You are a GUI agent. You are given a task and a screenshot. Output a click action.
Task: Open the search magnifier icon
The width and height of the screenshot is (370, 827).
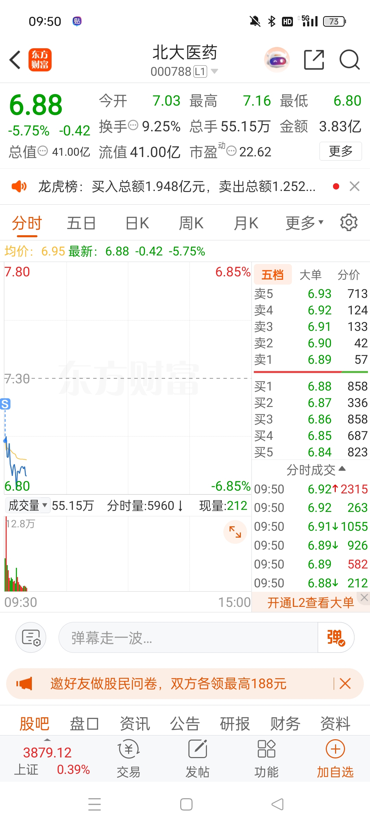coord(349,60)
